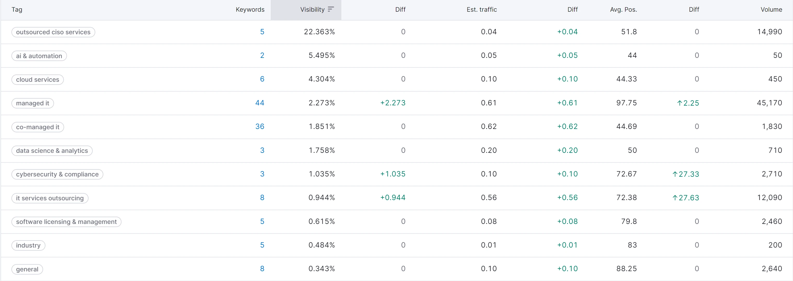Sort table by Est. traffic column
This screenshot has width=793, height=281.
[482, 10]
